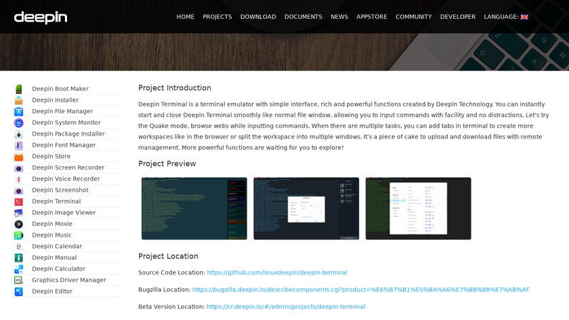The height and width of the screenshot is (320, 569).
Task: Click the deepin logo
Action: point(41,18)
